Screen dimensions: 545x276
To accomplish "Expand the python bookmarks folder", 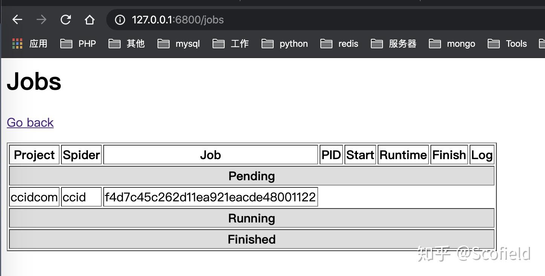I will (285, 44).
